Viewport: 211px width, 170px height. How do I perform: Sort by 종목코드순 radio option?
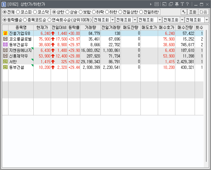tap(25, 20)
